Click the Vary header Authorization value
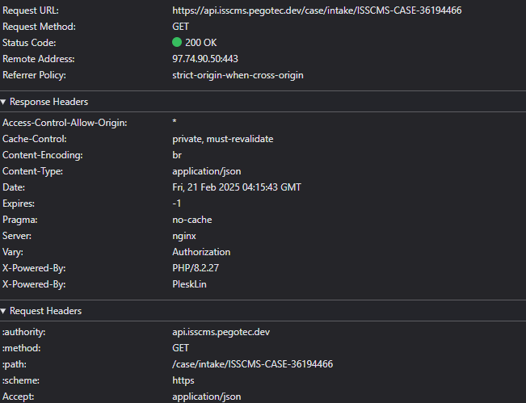This screenshot has width=526, height=403. coord(201,252)
